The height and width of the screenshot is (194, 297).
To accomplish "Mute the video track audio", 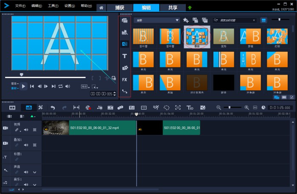I will point(26,130).
